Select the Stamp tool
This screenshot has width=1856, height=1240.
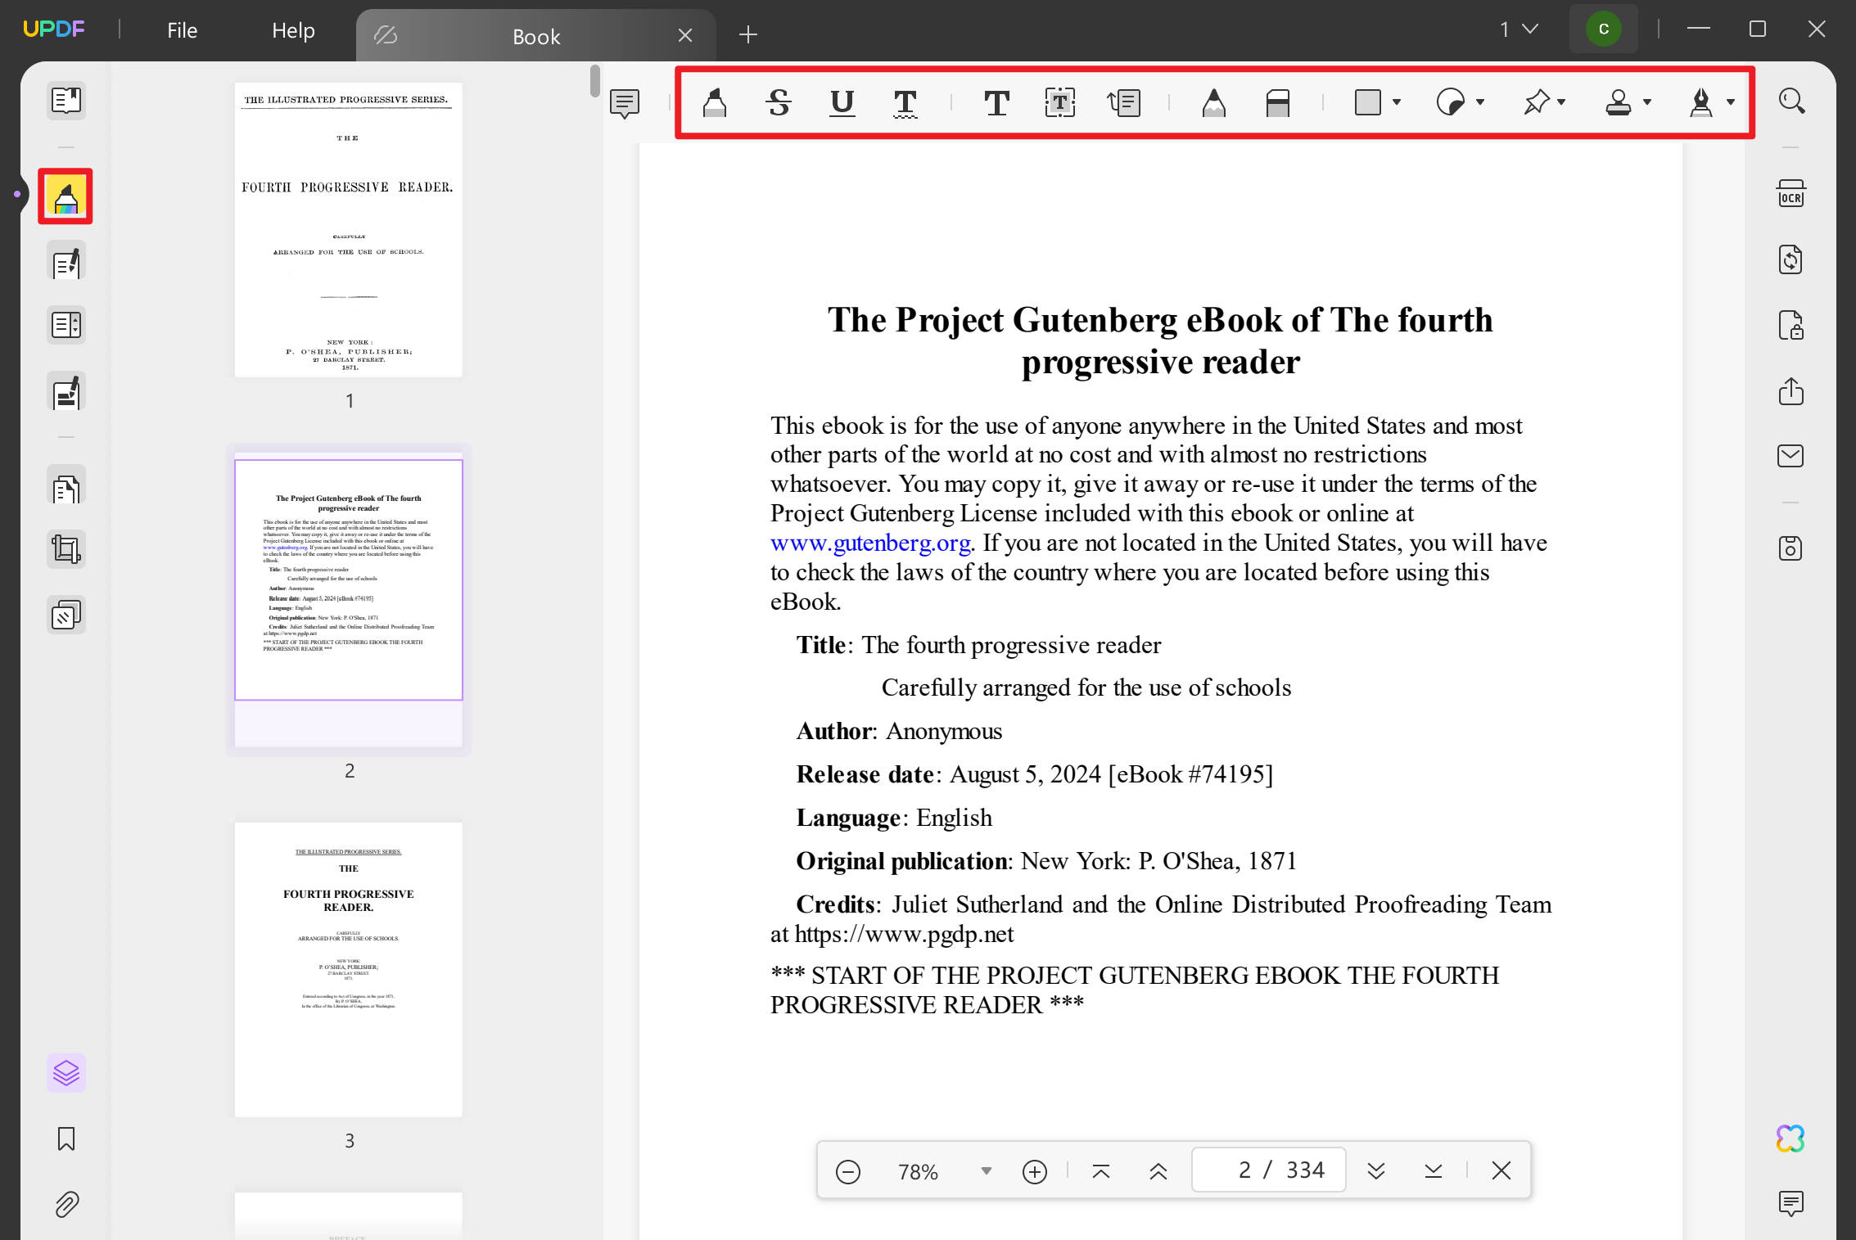1619,102
